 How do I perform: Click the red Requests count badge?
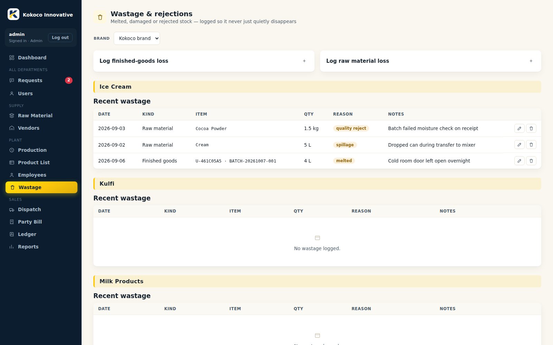pyautogui.click(x=69, y=80)
